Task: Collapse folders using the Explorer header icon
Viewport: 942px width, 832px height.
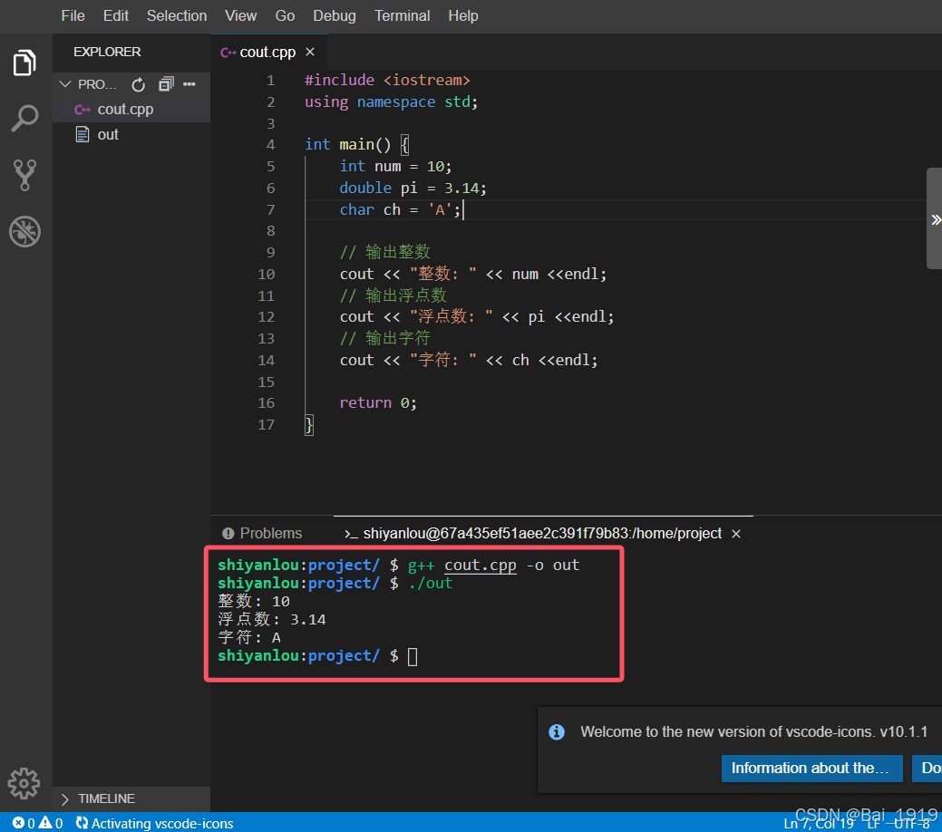Action: tap(165, 83)
